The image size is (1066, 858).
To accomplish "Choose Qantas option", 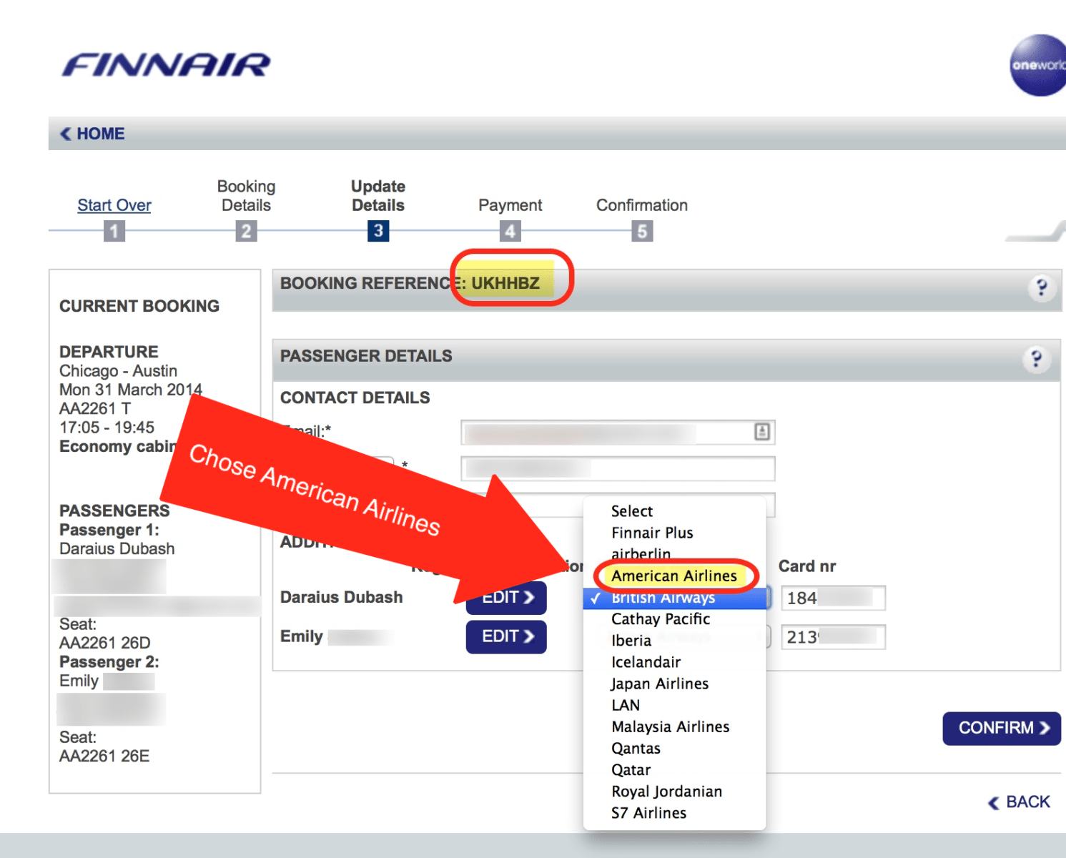I will click(674, 749).
